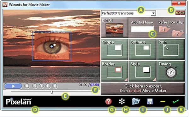Screen dimensions: 189x117
Task: Click the preview timeline slider handle
Action: click(x=52, y=92)
